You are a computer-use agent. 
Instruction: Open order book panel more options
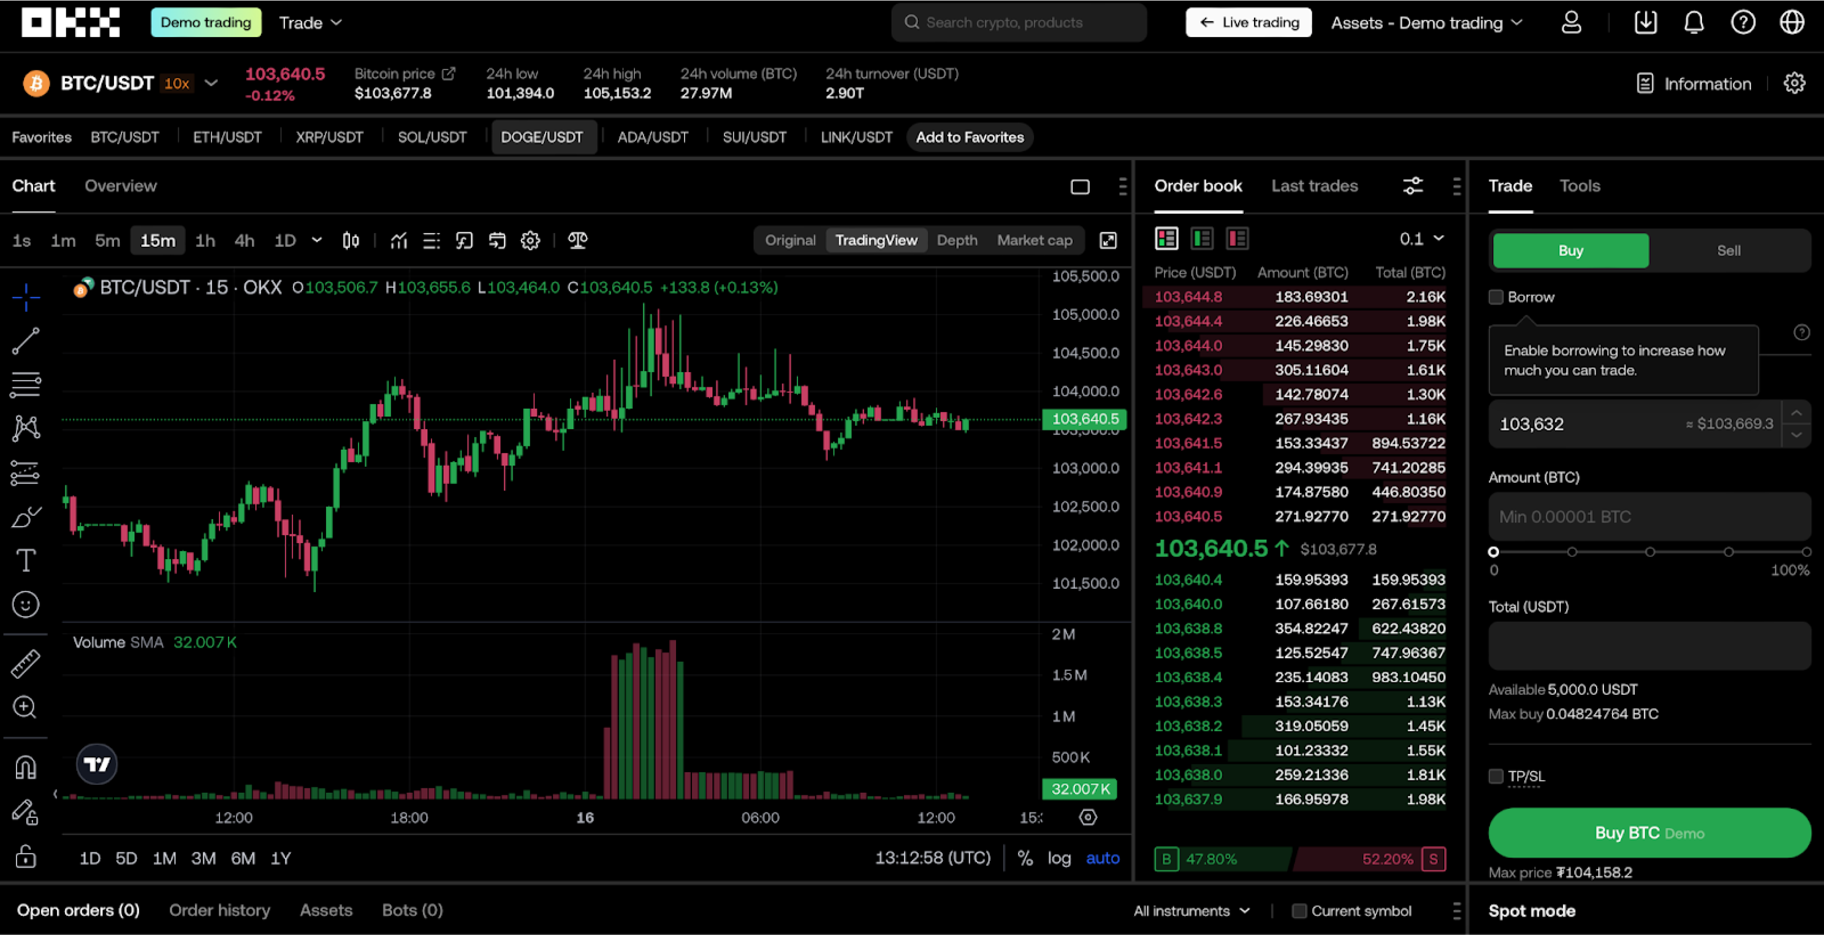coord(1456,187)
